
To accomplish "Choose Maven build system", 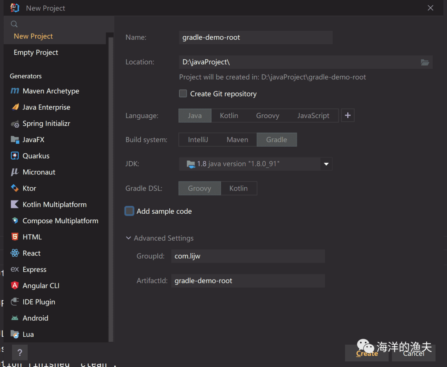I will pyautogui.click(x=237, y=140).
